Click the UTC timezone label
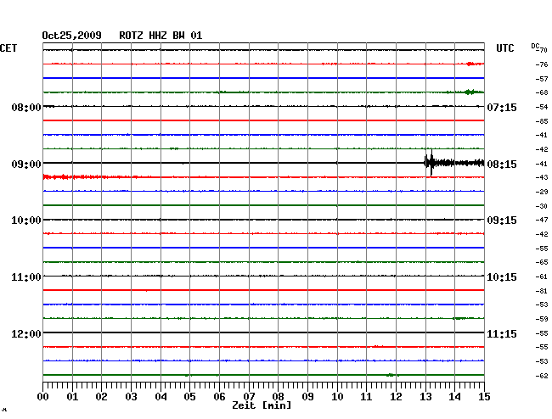 coord(504,48)
